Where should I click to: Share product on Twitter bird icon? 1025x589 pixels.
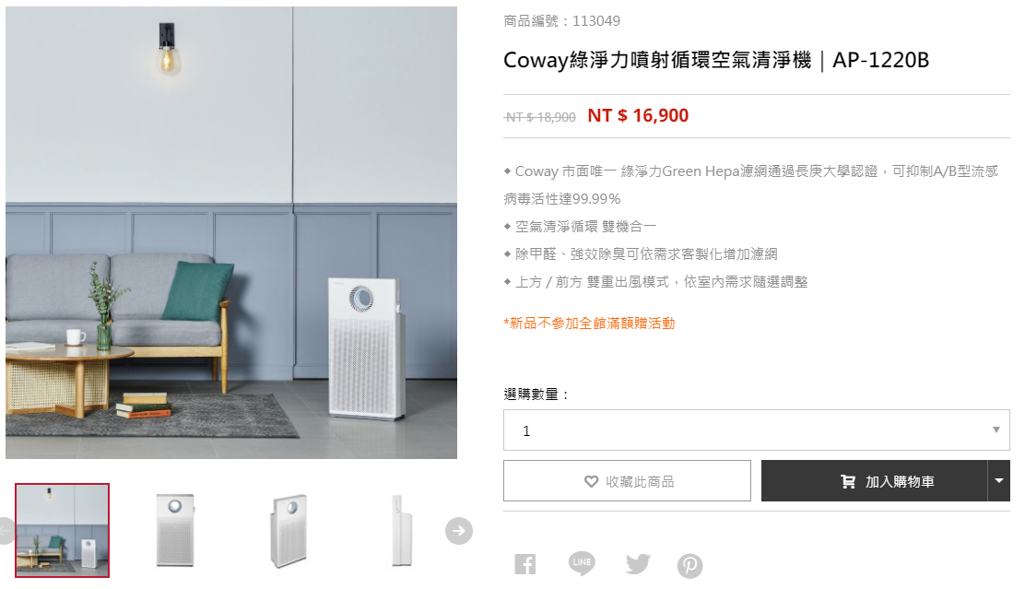(637, 563)
